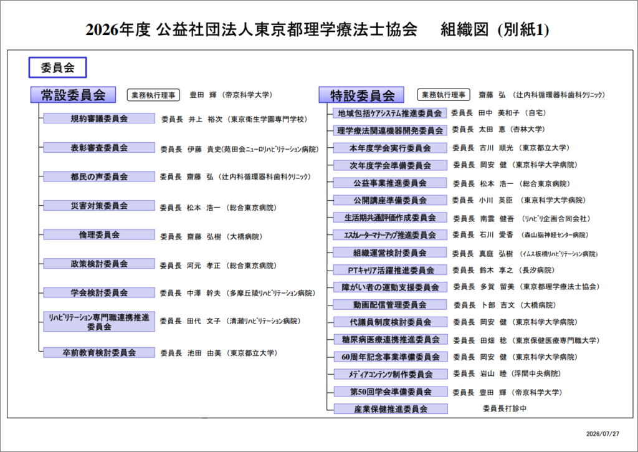638x452 pixels.
Task: Click 委員長 卜部 吉文 (大橋病院) text
Action: 505,305
